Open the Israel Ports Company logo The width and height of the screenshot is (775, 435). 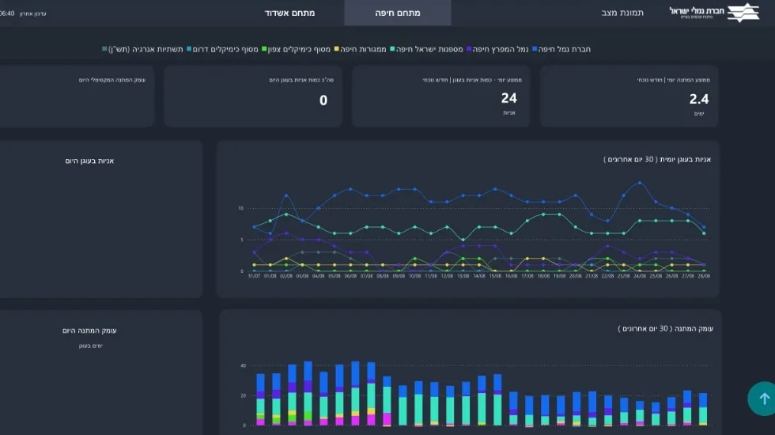(714, 13)
